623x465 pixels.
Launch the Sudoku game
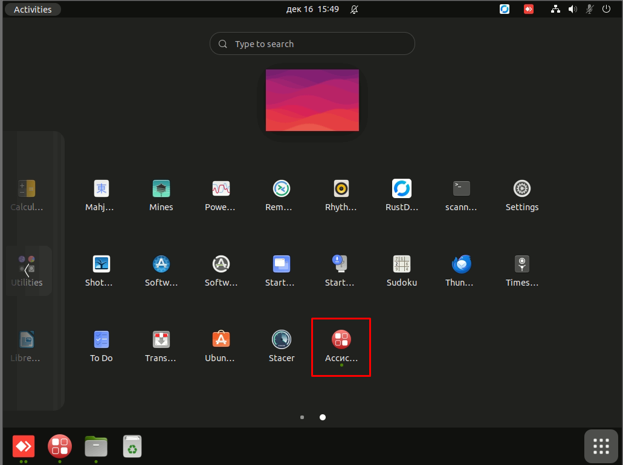point(401,264)
